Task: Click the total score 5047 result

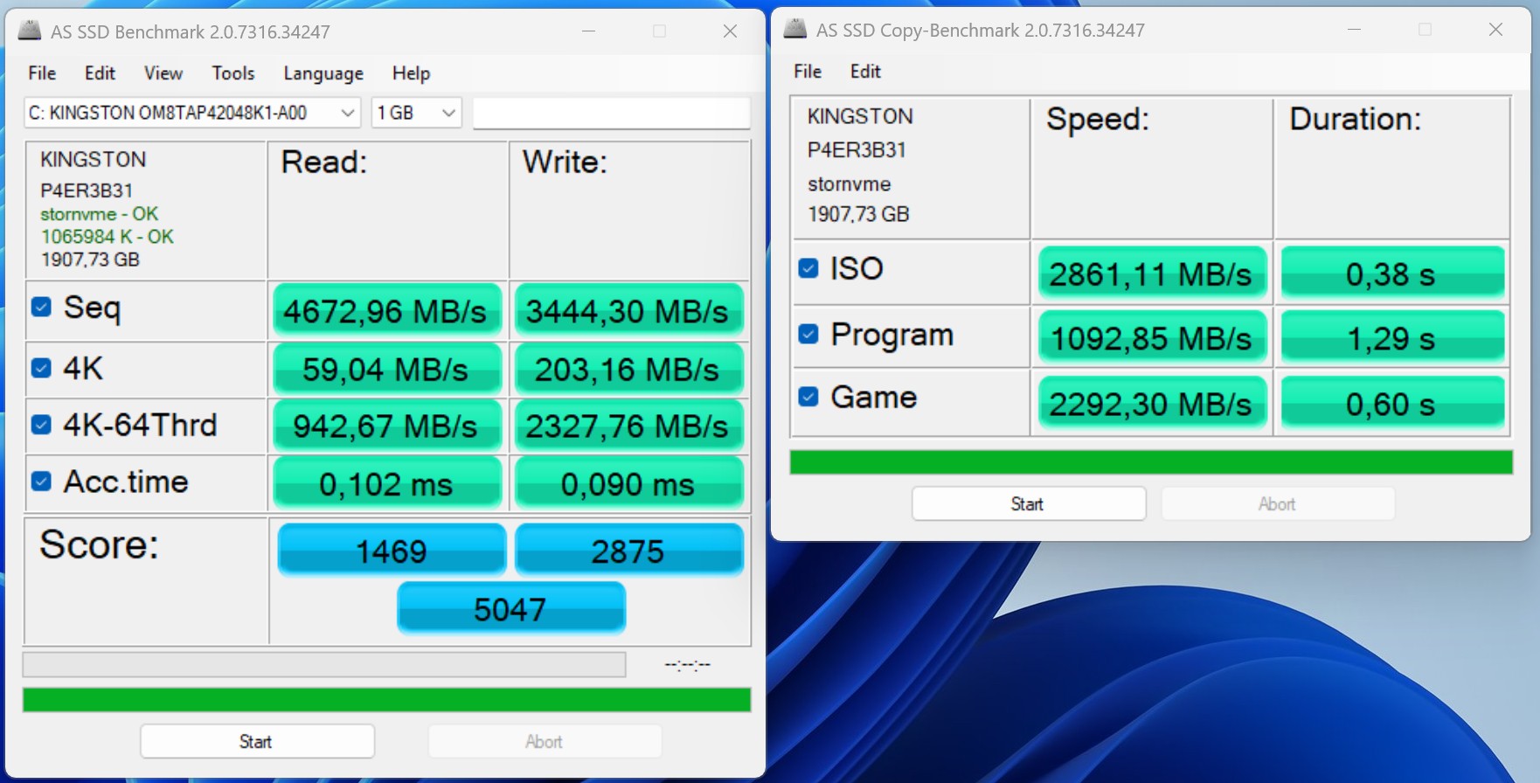Action: click(510, 608)
